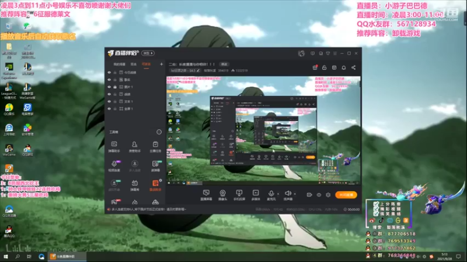Click the announcement text in the status bar
The image size is (467, 262).
(149, 210)
